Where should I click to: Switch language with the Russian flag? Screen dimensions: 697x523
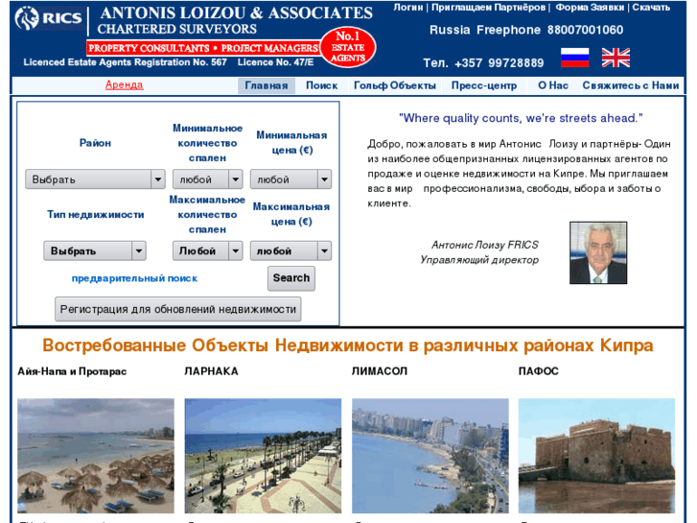(574, 58)
